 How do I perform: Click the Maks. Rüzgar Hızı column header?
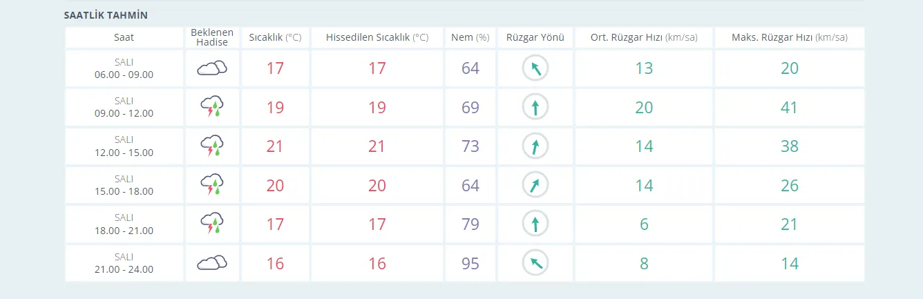[789, 37]
